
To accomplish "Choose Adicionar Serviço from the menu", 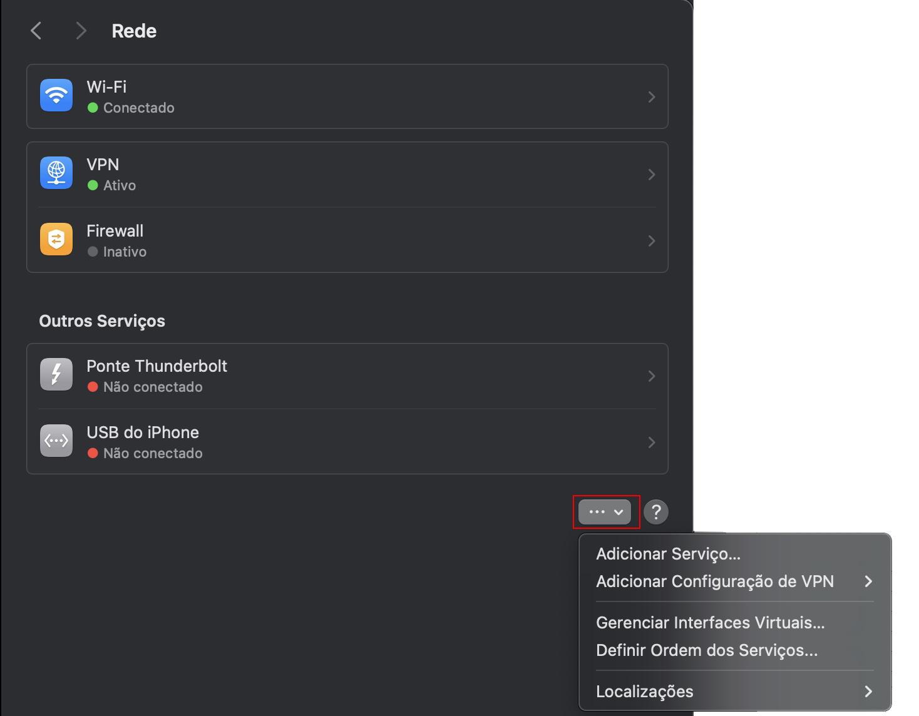I will pyautogui.click(x=668, y=553).
